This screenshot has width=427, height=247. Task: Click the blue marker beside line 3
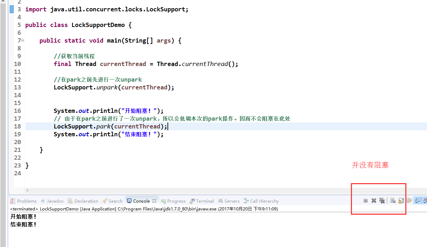[12, 9]
